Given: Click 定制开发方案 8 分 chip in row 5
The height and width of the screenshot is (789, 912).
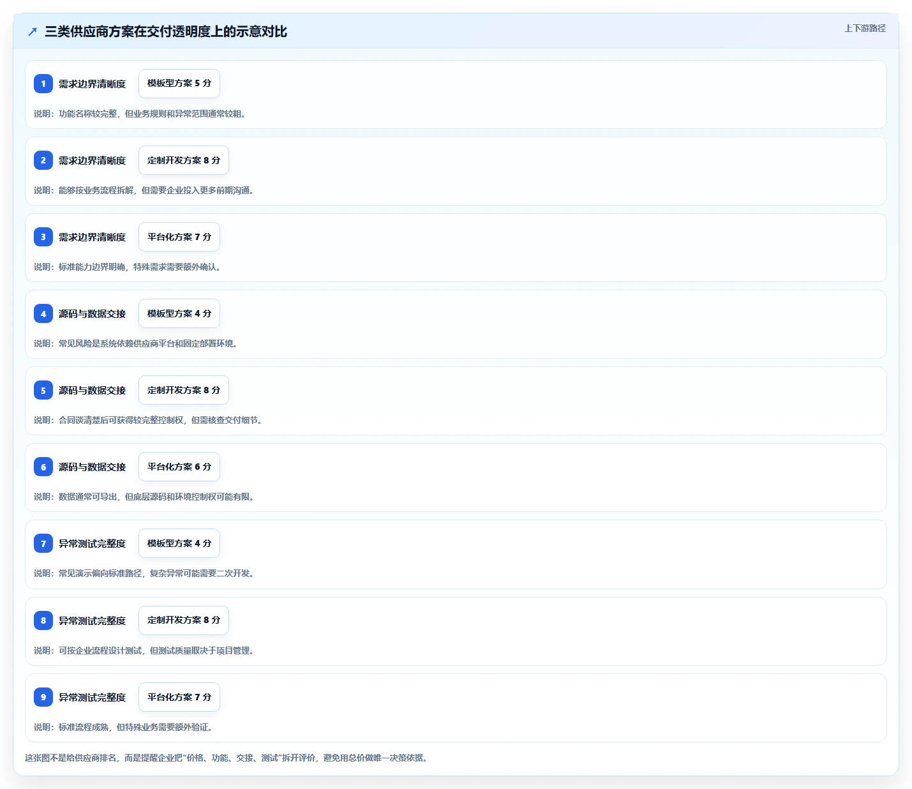Looking at the screenshot, I should (184, 390).
